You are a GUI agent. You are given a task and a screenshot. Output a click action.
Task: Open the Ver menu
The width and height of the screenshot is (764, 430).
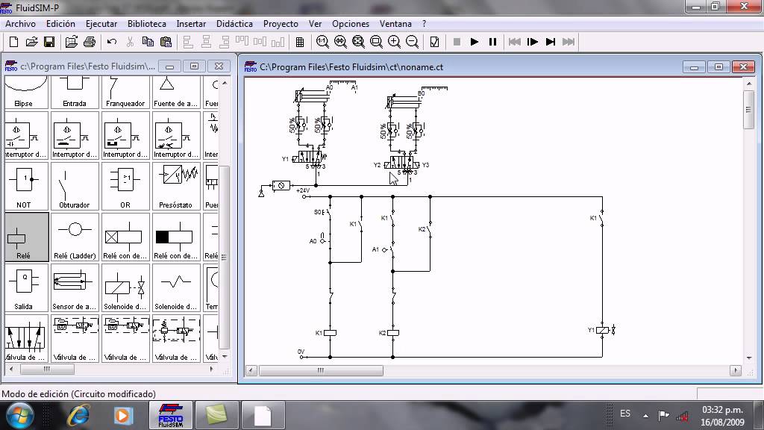[316, 23]
